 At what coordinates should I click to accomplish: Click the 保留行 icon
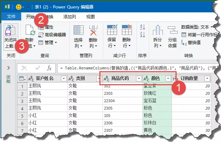click(112, 30)
